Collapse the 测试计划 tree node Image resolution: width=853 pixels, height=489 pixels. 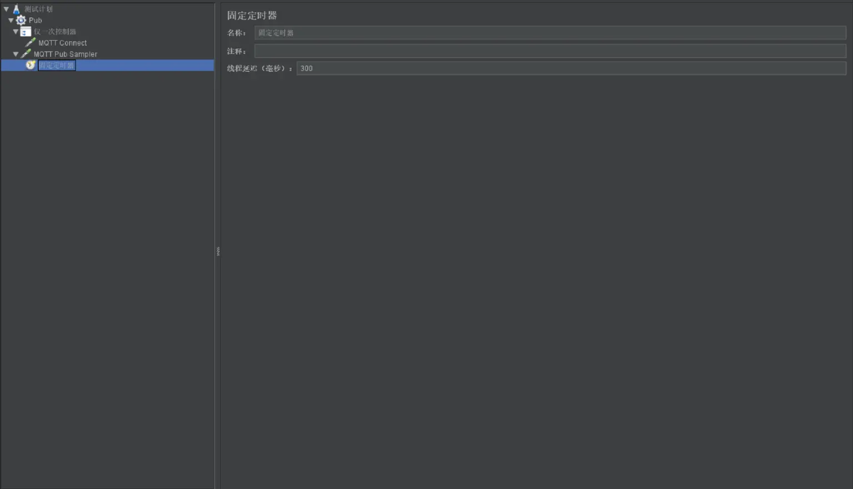6,9
